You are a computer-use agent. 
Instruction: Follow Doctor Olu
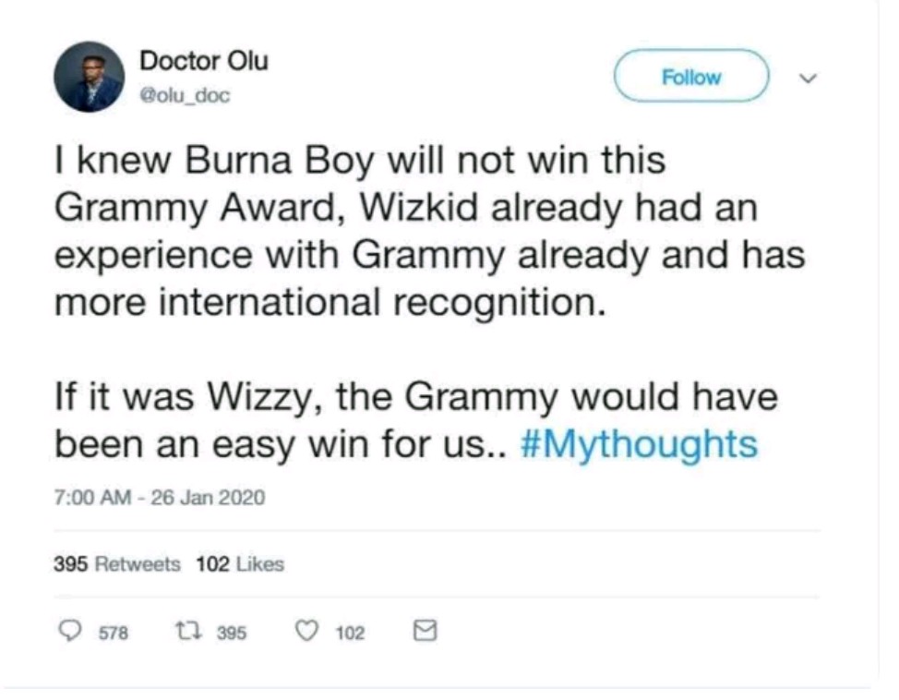(691, 77)
